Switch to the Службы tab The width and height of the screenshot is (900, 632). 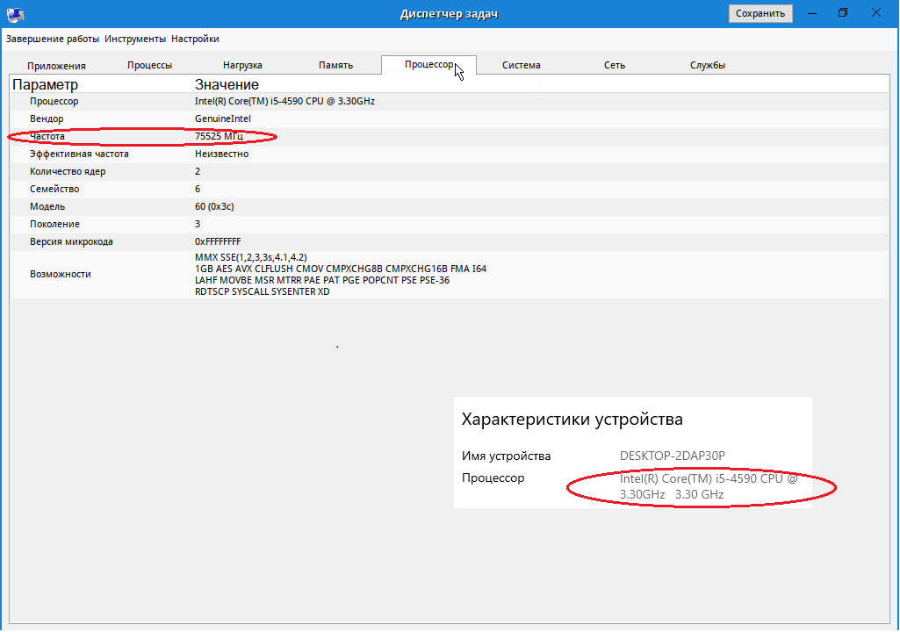coord(707,66)
